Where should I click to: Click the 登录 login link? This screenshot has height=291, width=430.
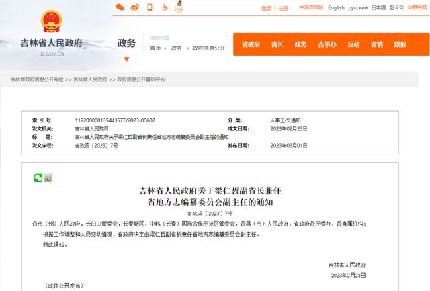click(x=266, y=8)
